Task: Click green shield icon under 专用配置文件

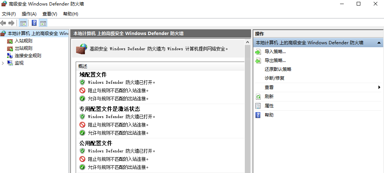Action: (82, 117)
